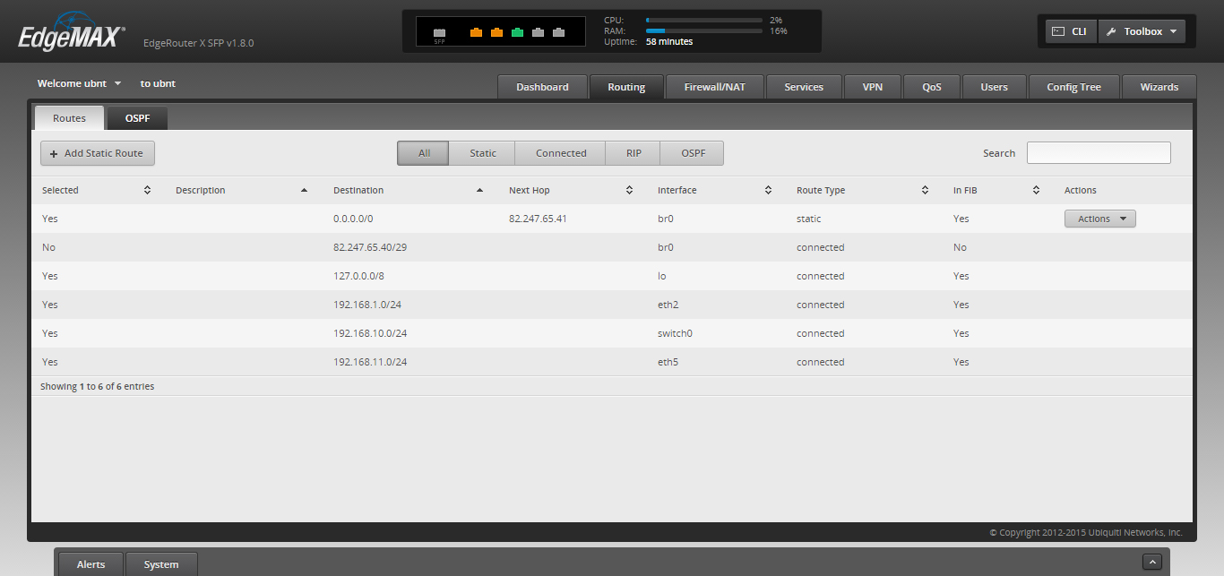Click the SFP port icon
This screenshot has width=1224, height=576.
coord(439,33)
